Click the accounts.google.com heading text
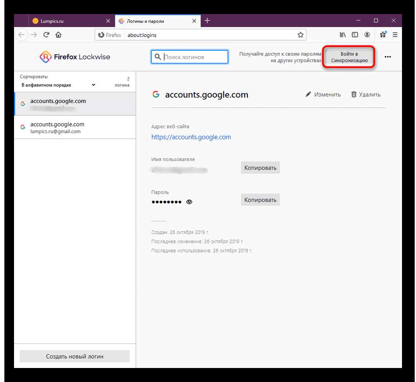 point(207,95)
